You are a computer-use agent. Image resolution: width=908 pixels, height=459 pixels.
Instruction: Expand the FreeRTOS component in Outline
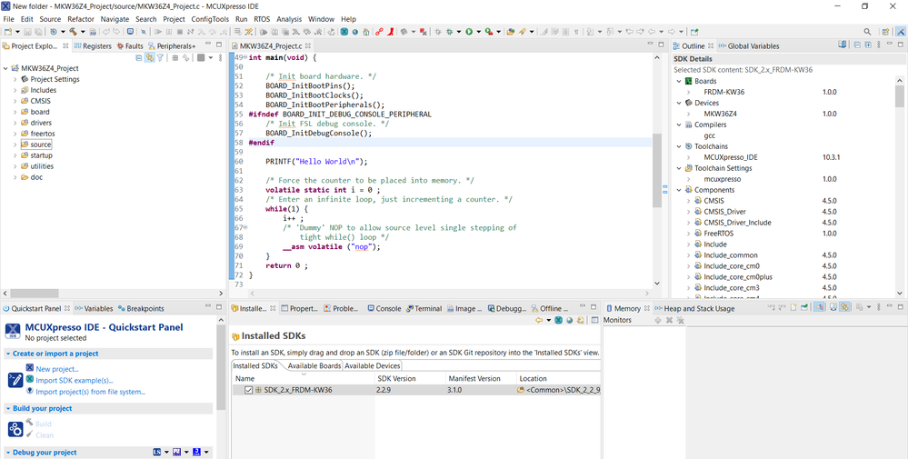click(x=688, y=234)
